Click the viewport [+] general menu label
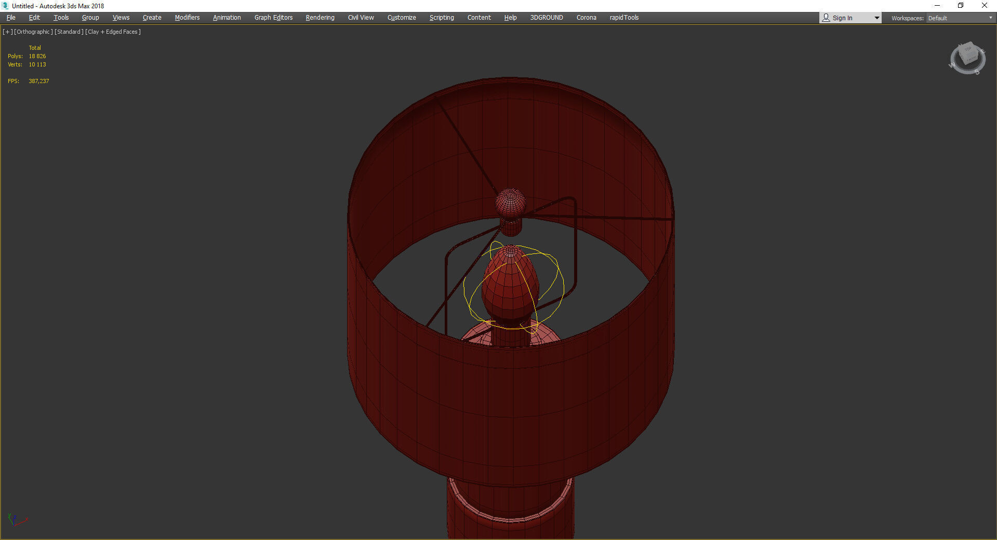This screenshot has width=997, height=540. [x=7, y=32]
